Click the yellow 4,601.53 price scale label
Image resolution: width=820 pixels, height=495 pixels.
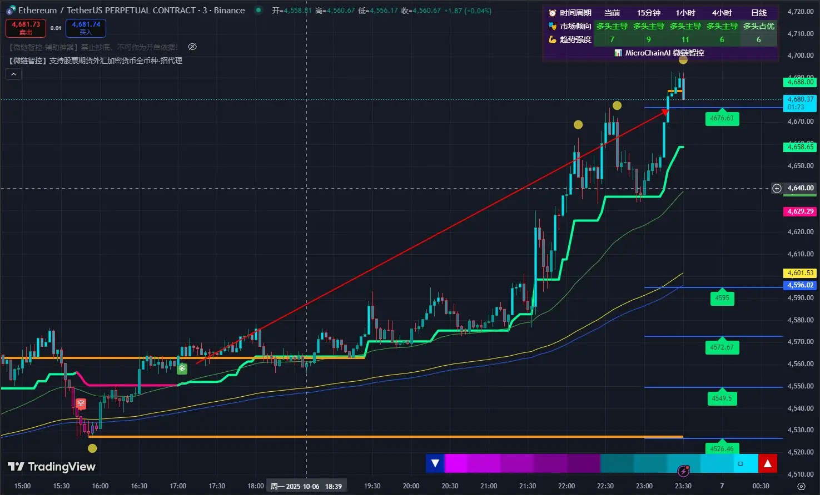point(801,273)
